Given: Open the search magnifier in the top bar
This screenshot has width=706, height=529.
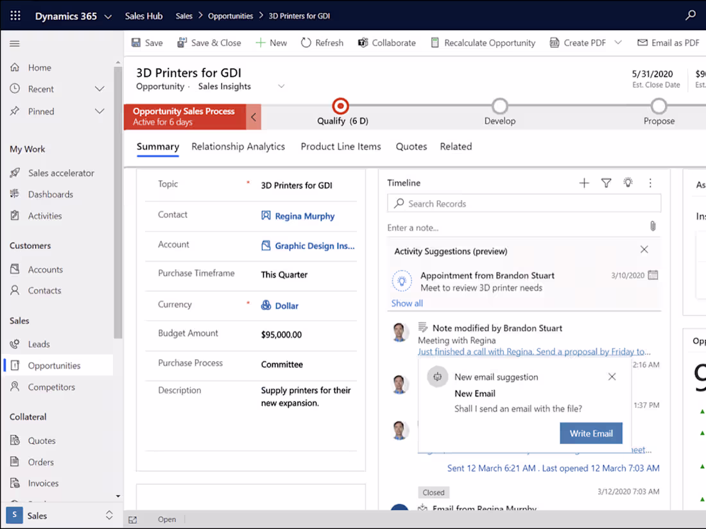Looking at the screenshot, I should 691,14.
